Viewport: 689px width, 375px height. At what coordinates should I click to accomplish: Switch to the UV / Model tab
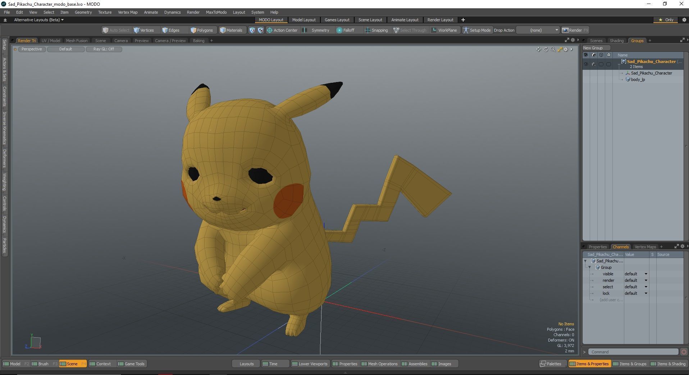pyautogui.click(x=51, y=41)
